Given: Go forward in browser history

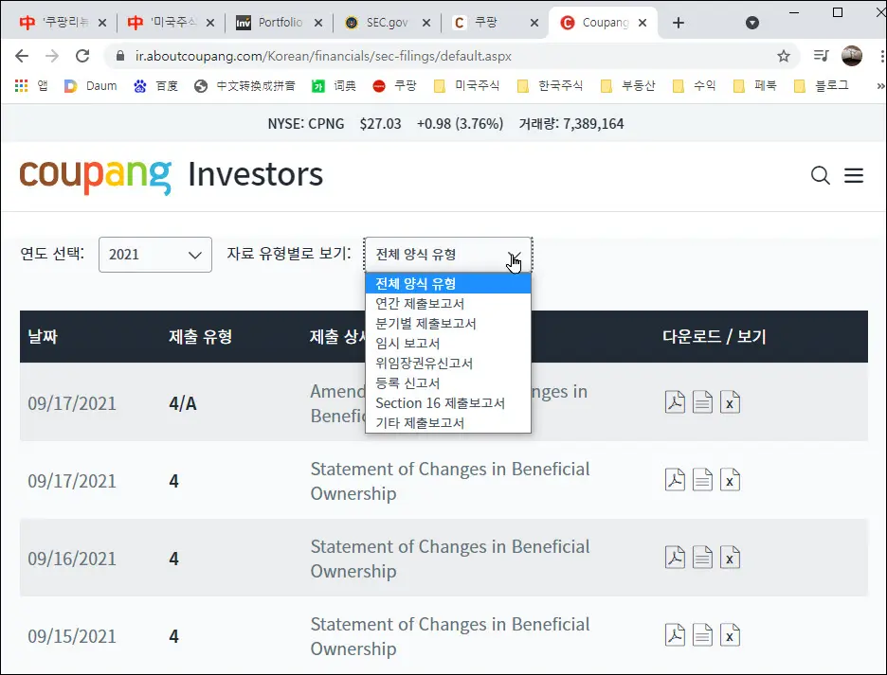Looking at the screenshot, I should tap(52, 56).
